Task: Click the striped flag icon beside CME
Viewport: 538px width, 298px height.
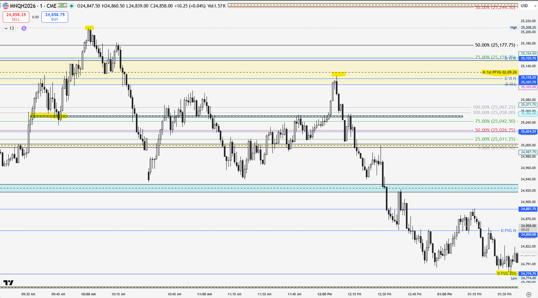Action: pyautogui.click(x=63, y=5)
